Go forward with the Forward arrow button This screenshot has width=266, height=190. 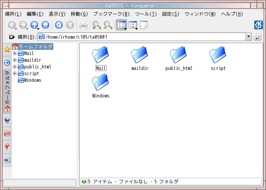23,25
